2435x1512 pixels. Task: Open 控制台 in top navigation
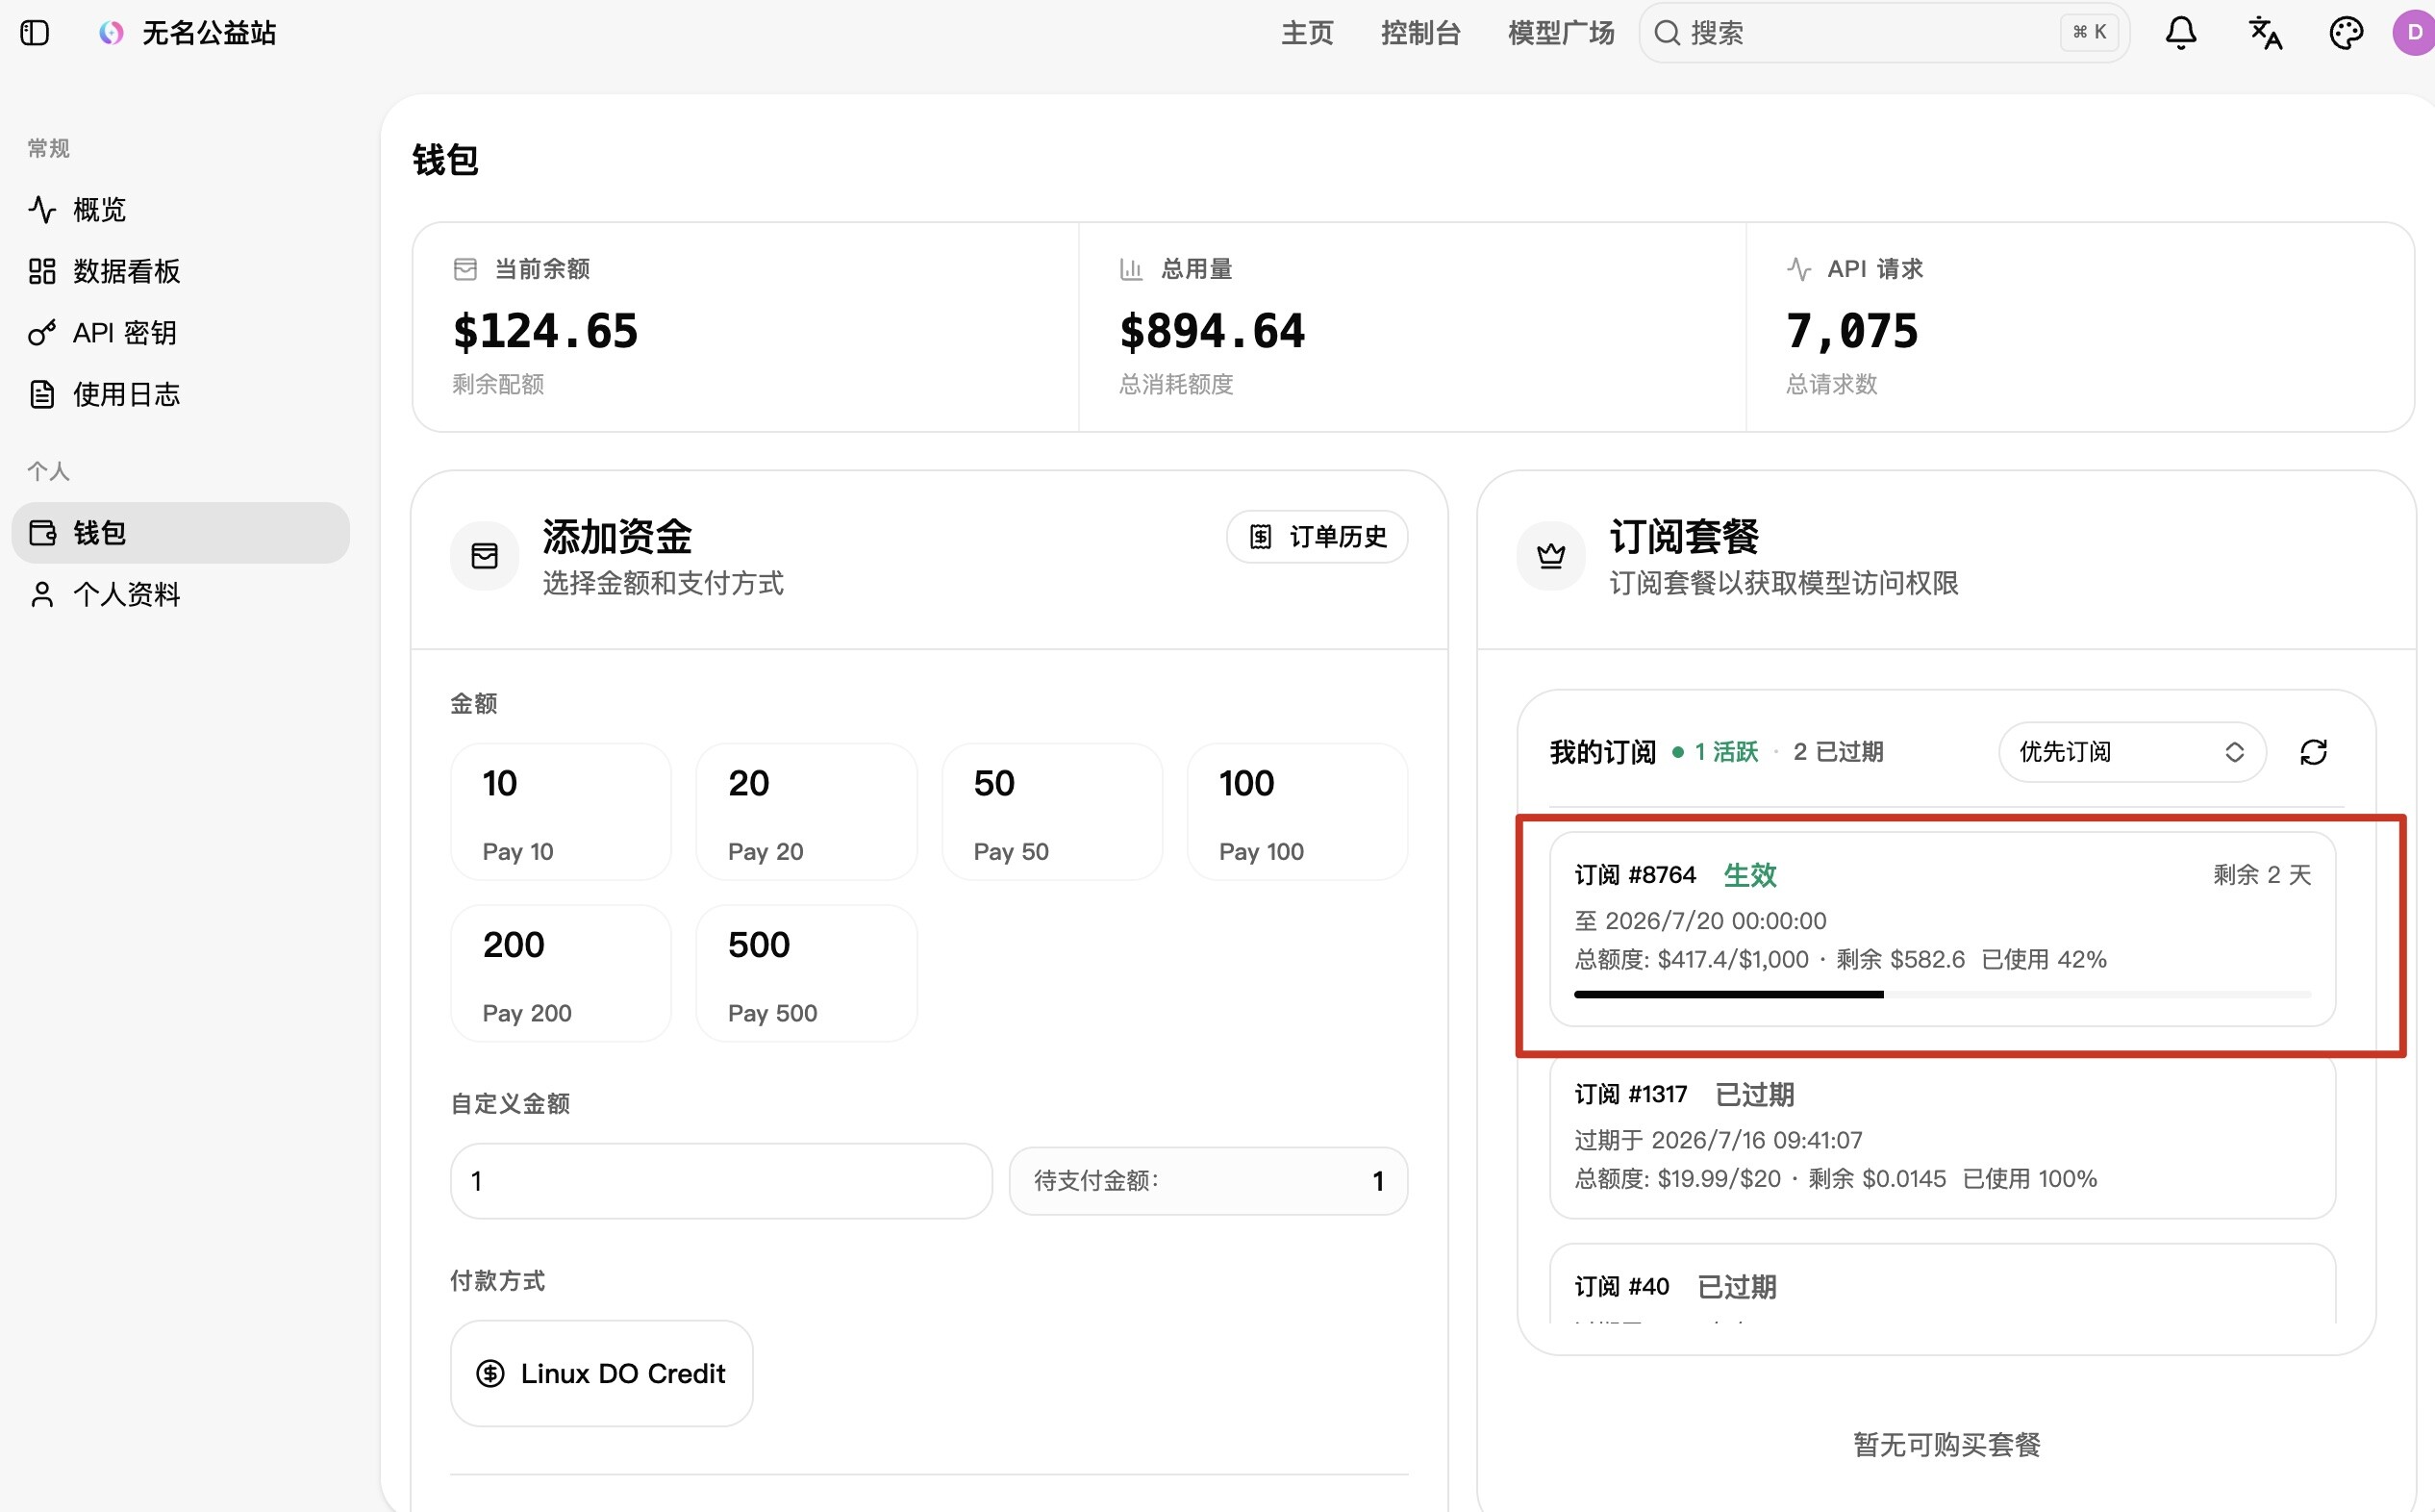point(1420,33)
